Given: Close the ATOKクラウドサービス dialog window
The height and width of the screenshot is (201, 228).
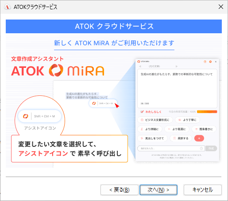Looking at the screenshot, I should pos(221,7).
